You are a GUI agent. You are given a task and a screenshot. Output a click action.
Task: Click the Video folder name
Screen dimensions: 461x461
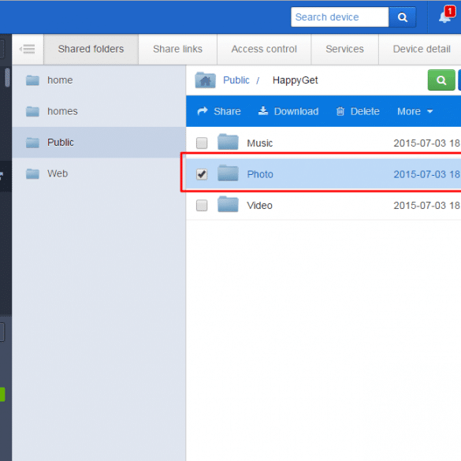[x=259, y=206]
